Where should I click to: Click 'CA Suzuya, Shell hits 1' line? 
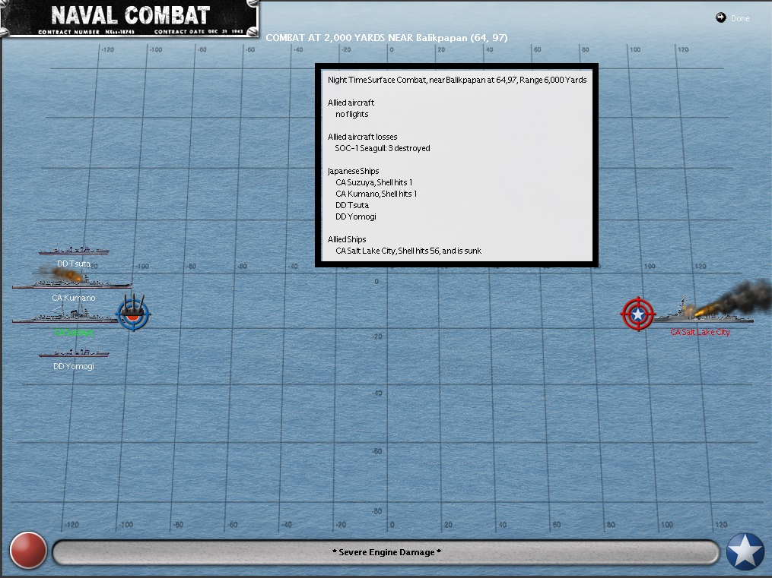tap(373, 182)
